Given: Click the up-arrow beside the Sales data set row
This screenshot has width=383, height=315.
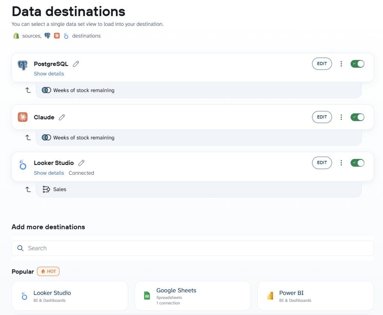Looking at the screenshot, I should 28,189.
